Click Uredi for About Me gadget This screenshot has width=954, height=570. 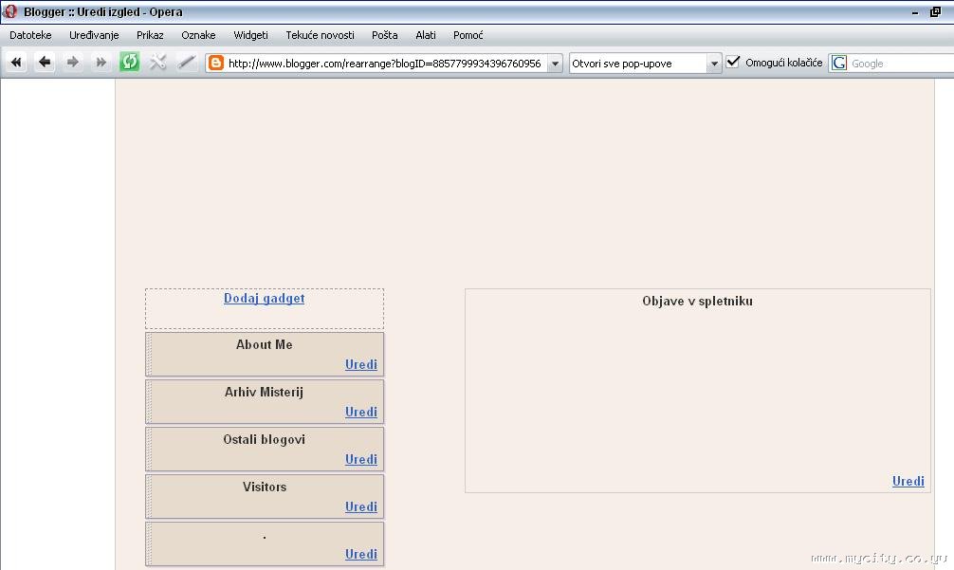tap(360, 364)
